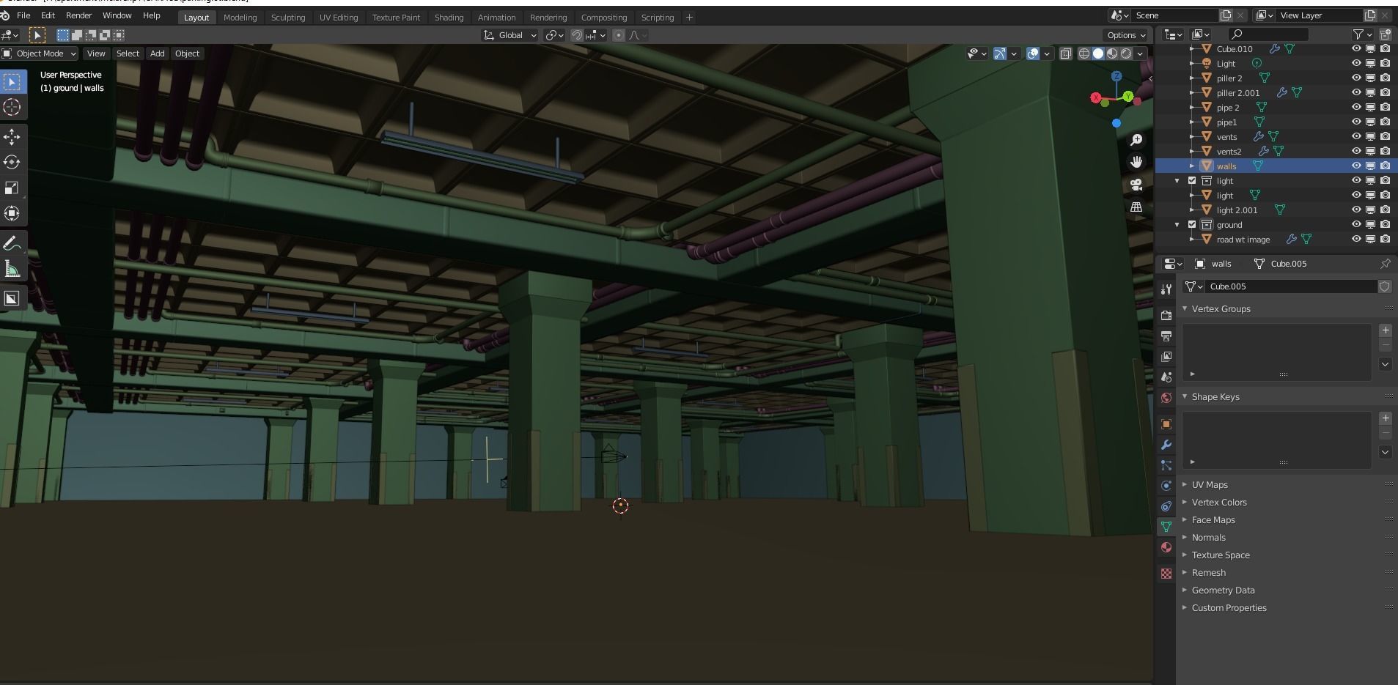
Task: Disable vents2 in renders camera icon
Action: pos(1385,151)
